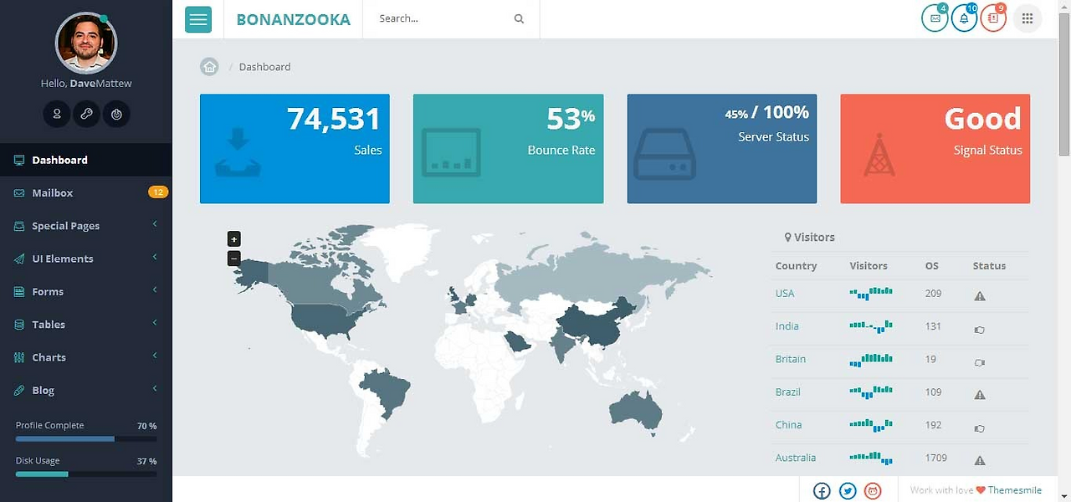Viewport: 1071px width, 502px height.
Task: Open Forms sidebar item
Action: tap(85, 291)
